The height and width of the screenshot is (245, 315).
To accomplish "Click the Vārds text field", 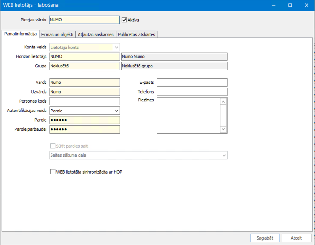I will coord(85,83).
